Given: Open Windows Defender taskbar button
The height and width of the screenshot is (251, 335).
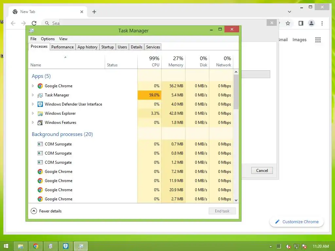Looking at the screenshot, I should point(65,246).
